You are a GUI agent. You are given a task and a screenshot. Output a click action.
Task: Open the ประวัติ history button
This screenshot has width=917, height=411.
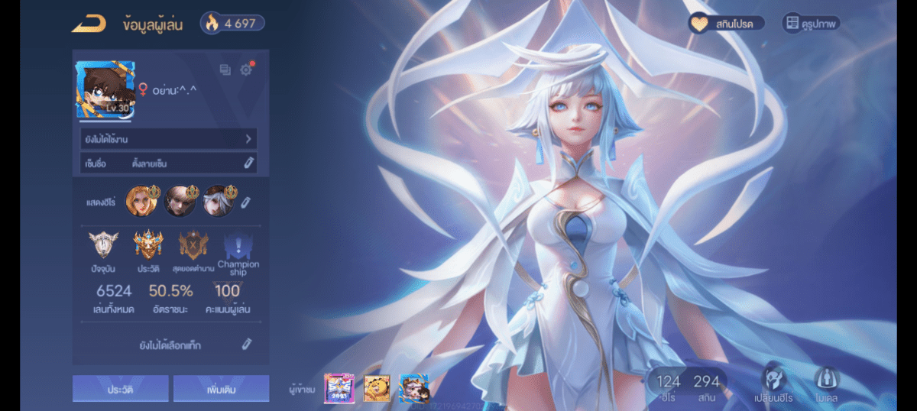tap(121, 389)
